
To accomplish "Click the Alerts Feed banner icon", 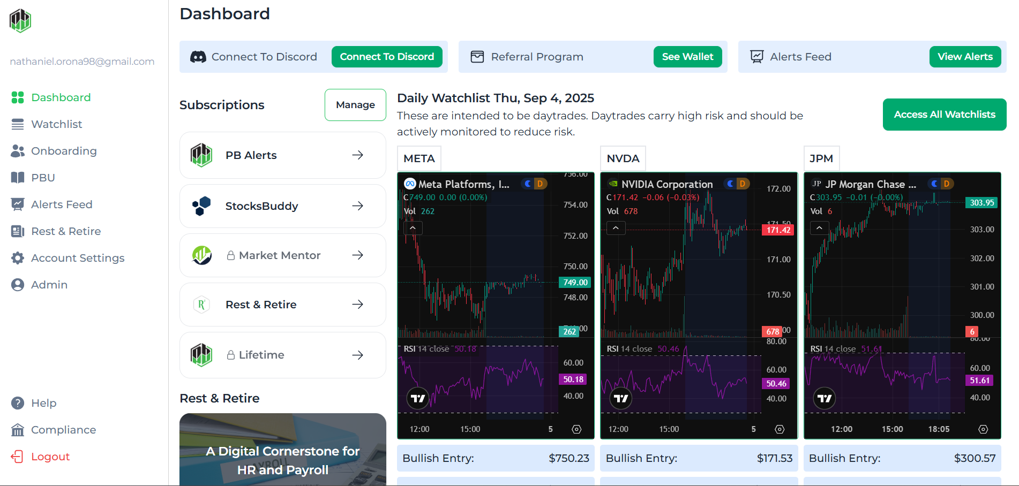I will pos(757,57).
